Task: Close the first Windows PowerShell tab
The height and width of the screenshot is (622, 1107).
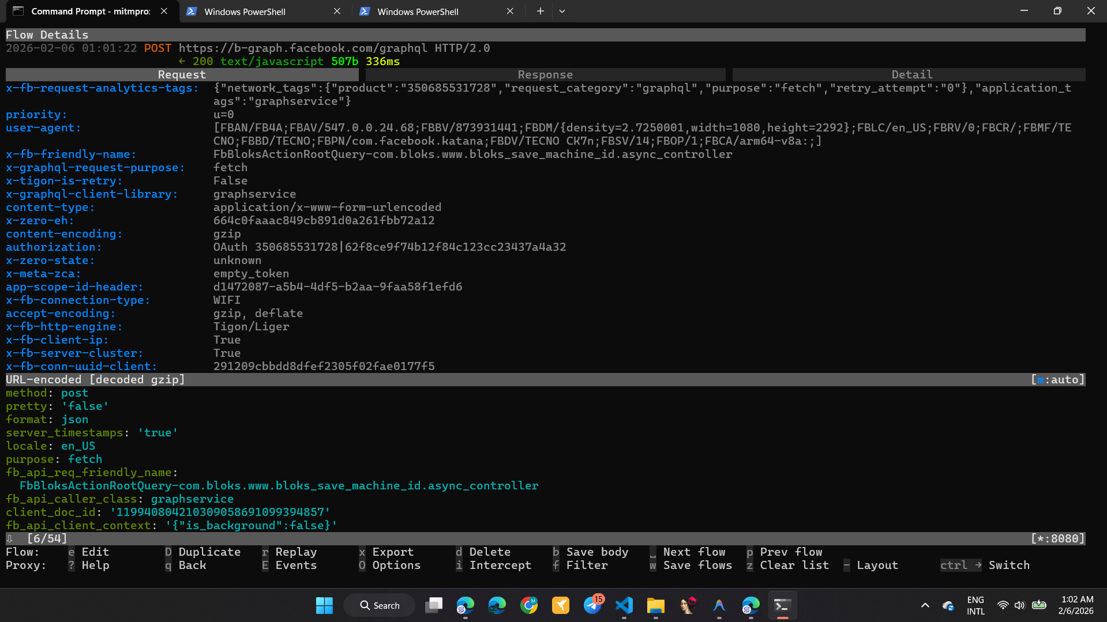Action: pos(337,12)
